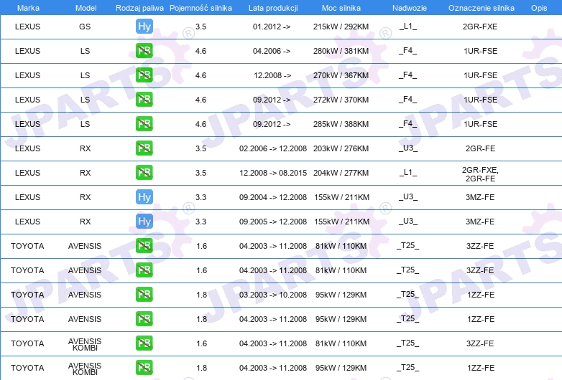The width and height of the screenshot is (562, 380).
Task: Select the 280kW / 381KM power cell
Action: tap(341, 51)
